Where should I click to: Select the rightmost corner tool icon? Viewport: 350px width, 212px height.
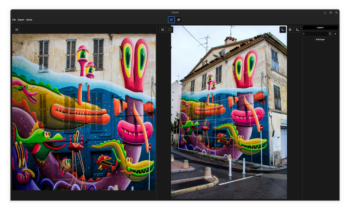pos(297,30)
